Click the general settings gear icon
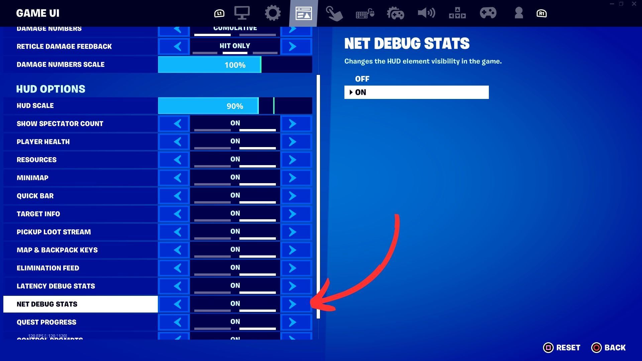The width and height of the screenshot is (642, 361). tap(274, 13)
